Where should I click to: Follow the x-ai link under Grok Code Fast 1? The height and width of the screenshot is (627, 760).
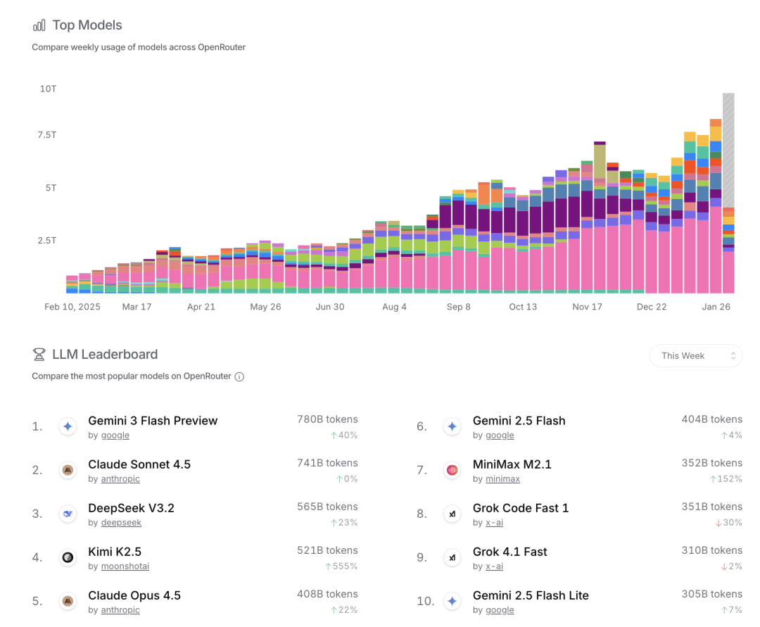[495, 522]
